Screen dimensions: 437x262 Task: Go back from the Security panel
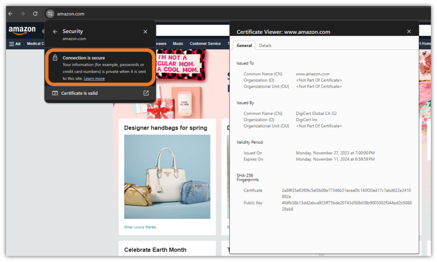(x=55, y=31)
